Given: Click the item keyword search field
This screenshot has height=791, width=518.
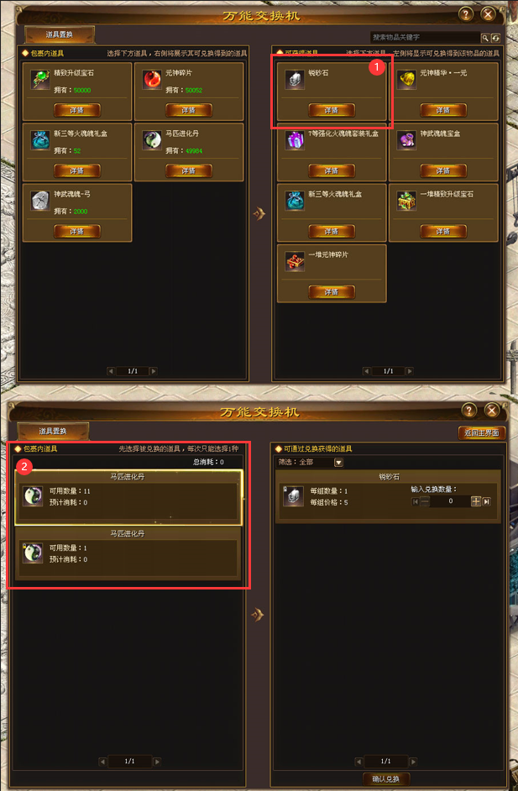Looking at the screenshot, I should point(425,37).
